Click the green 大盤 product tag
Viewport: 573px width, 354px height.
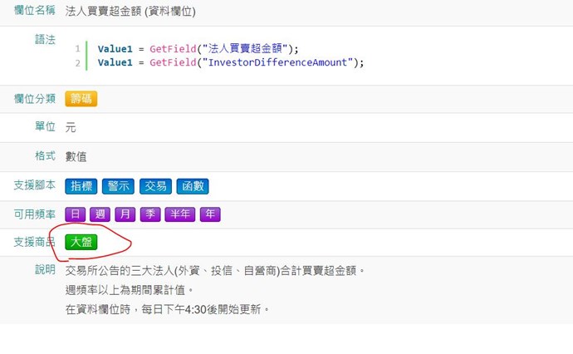[81, 242]
